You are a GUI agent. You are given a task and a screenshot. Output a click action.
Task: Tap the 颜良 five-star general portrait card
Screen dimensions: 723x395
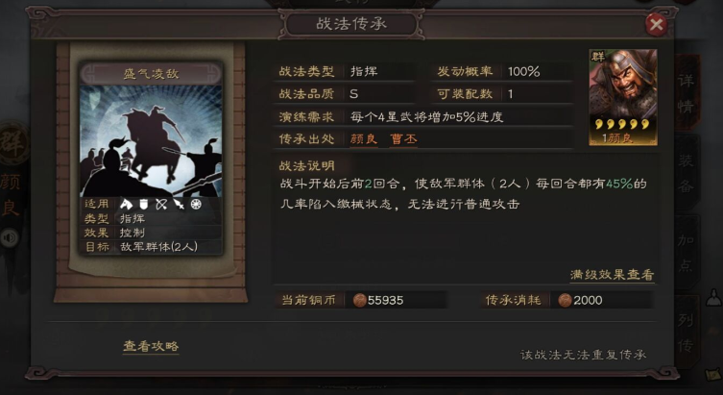[623, 97]
